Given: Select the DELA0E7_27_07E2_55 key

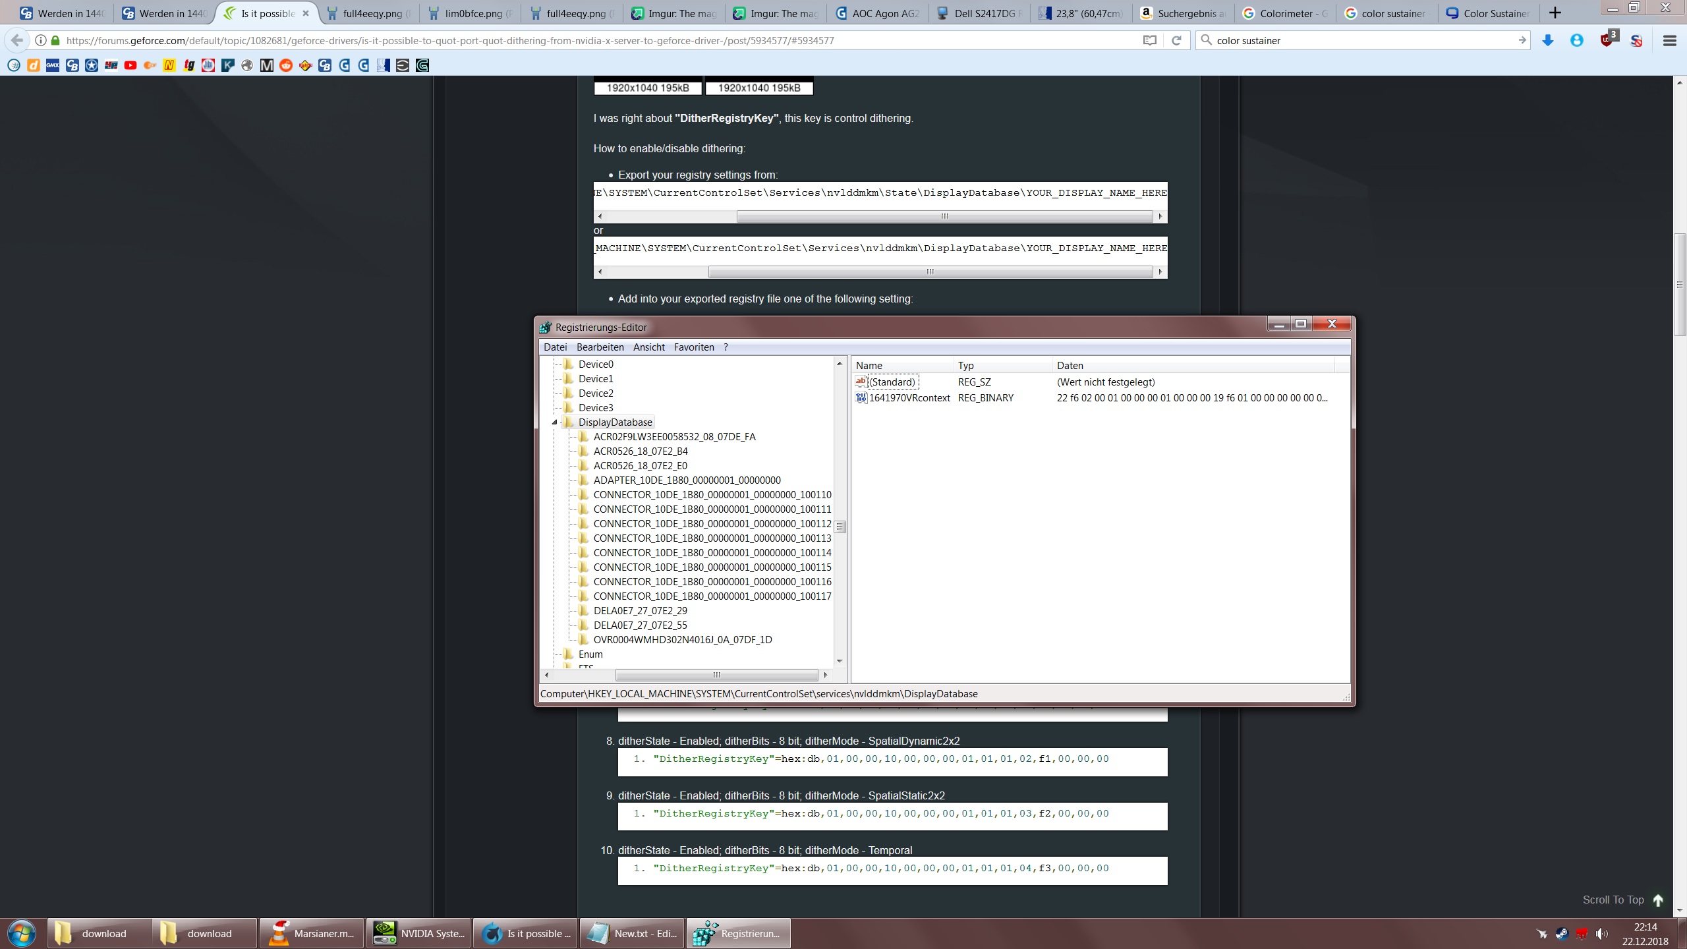Looking at the screenshot, I should coord(640,625).
